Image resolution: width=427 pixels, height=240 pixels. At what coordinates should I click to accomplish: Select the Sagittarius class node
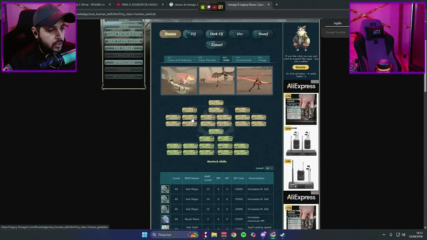tap(259, 124)
